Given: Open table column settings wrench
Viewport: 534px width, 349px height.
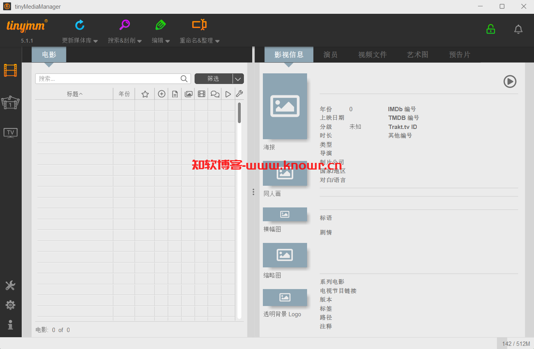Looking at the screenshot, I should 239,94.
